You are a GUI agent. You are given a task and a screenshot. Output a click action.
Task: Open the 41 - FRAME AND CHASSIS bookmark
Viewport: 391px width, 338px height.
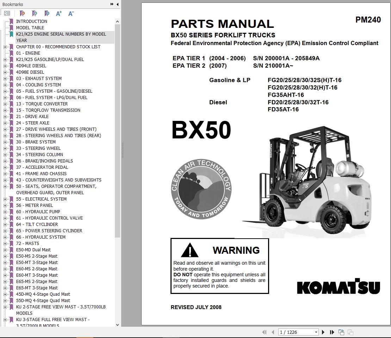point(42,174)
